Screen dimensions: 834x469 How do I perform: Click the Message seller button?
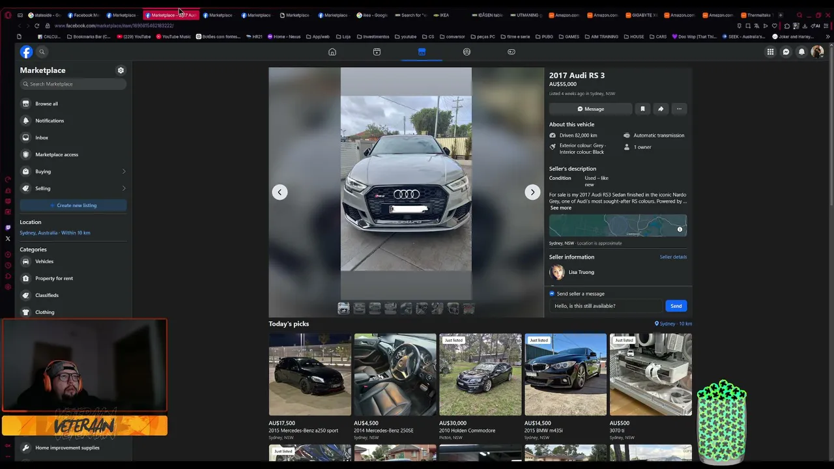click(x=590, y=109)
